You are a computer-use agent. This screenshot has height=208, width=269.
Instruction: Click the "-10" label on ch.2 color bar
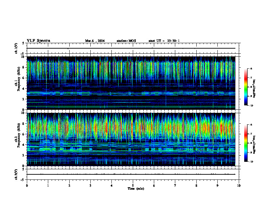pos(251,162)
